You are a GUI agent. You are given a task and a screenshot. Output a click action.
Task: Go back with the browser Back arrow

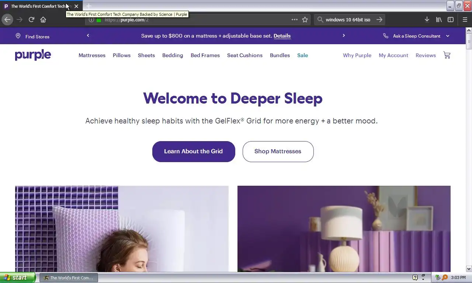tap(7, 20)
